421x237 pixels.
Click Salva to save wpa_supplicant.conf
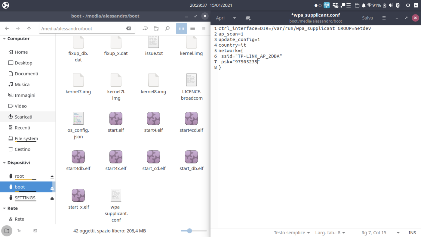(x=367, y=18)
